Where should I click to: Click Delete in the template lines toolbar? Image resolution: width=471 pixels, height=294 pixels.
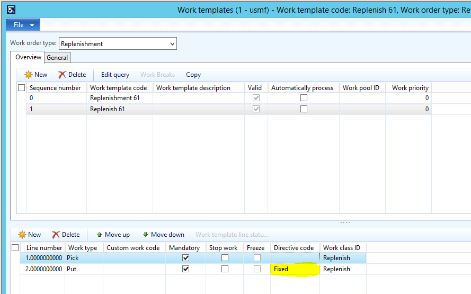click(66, 235)
